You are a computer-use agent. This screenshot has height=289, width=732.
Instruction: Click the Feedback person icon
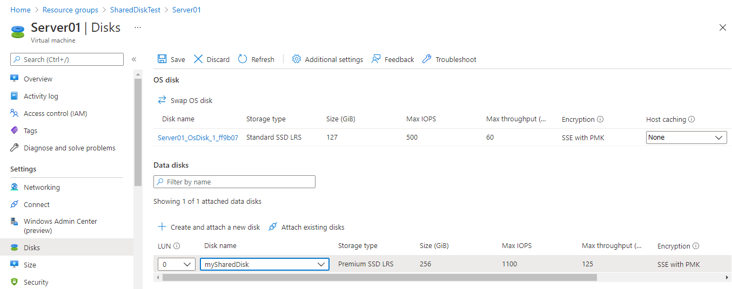point(376,59)
